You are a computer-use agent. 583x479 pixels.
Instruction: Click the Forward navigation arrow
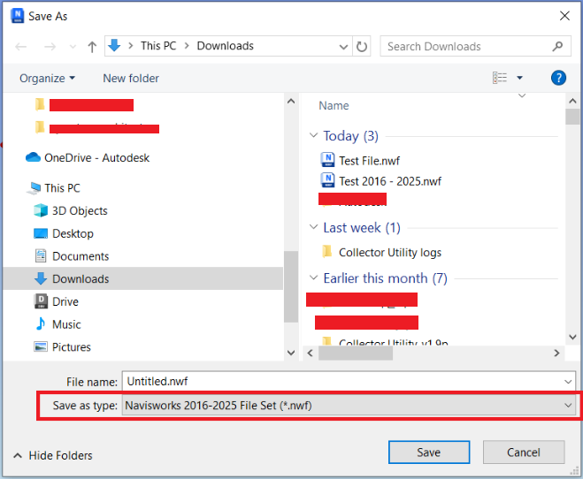pyautogui.click(x=50, y=47)
